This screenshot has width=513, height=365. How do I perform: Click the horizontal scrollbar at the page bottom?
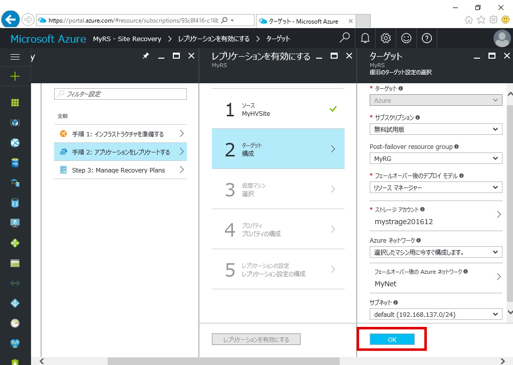(x=223, y=361)
